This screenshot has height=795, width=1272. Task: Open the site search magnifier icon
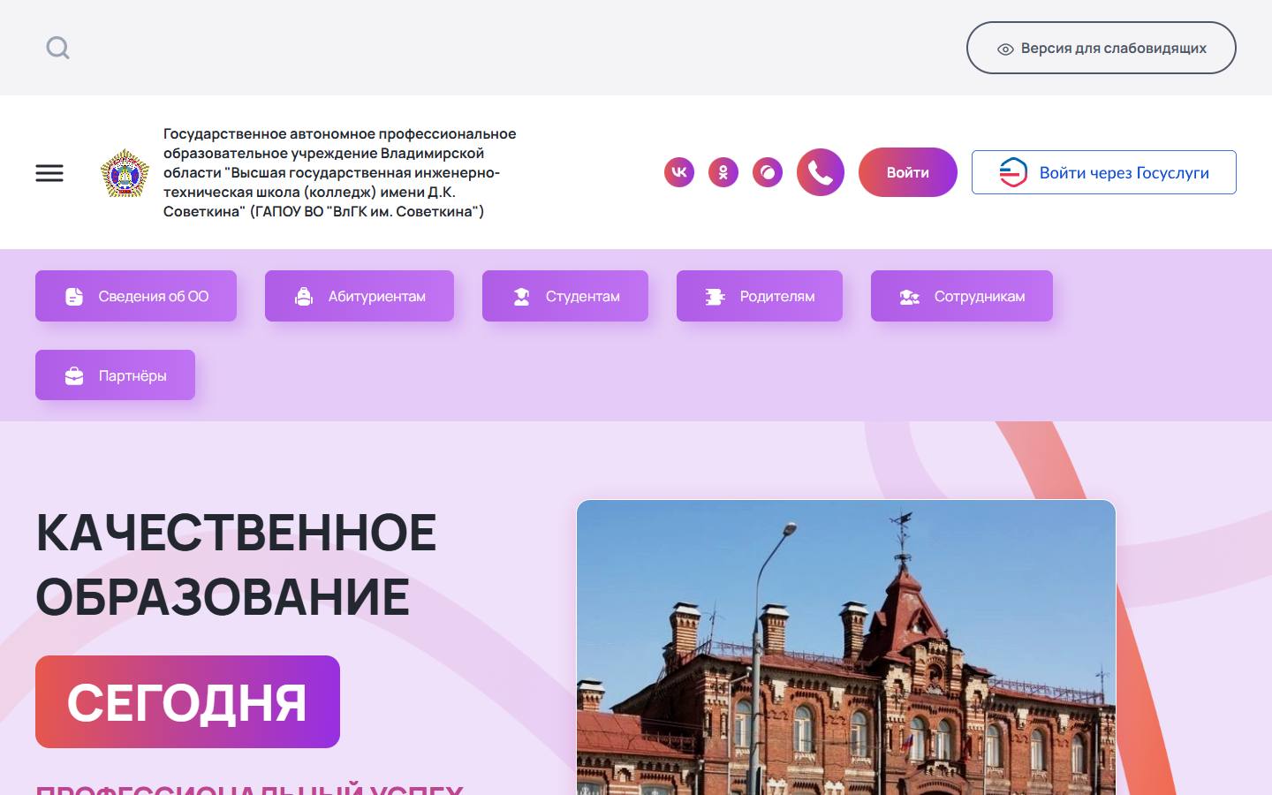pos(58,48)
